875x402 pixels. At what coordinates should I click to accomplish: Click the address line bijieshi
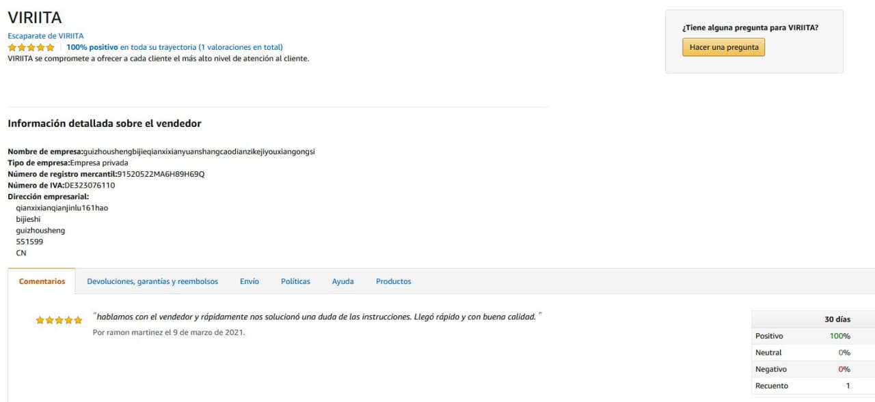pos(28,219)
